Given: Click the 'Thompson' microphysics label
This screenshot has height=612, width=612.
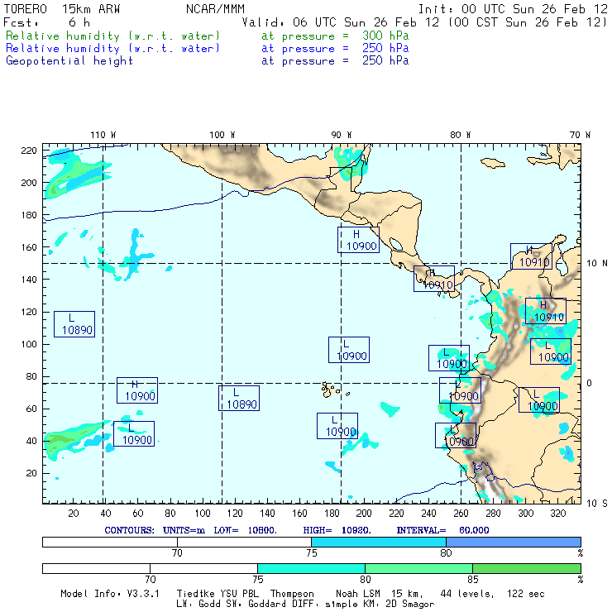Looking at the screenshot, I should [292, 594].
